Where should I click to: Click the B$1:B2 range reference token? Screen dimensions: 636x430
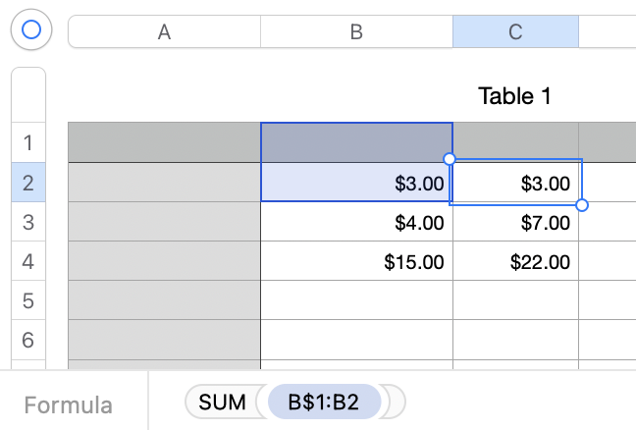(x=323, y=402)
